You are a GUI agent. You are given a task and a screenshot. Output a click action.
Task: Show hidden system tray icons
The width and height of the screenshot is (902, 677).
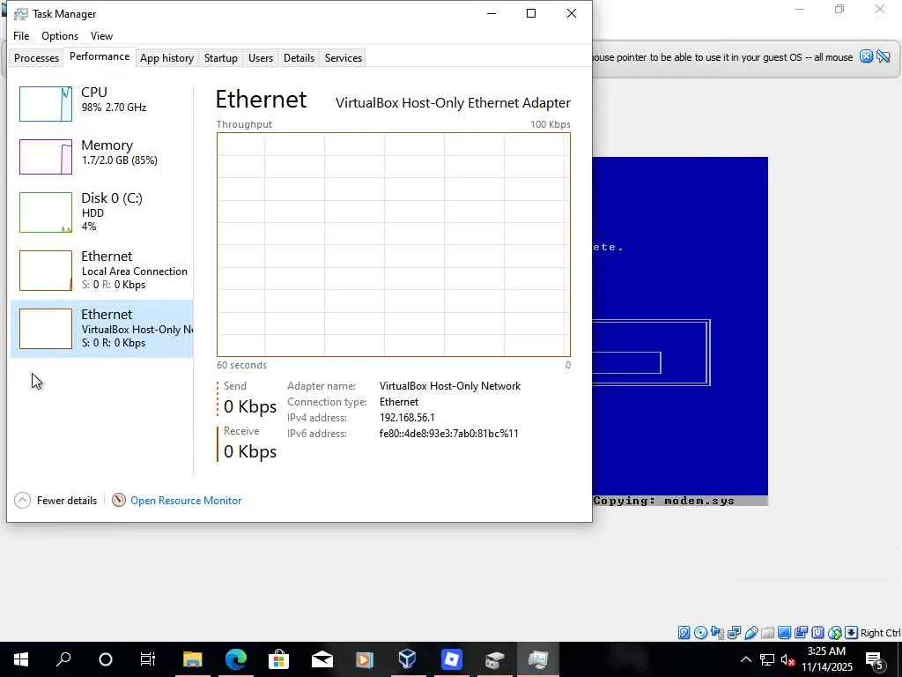[745, 659]
